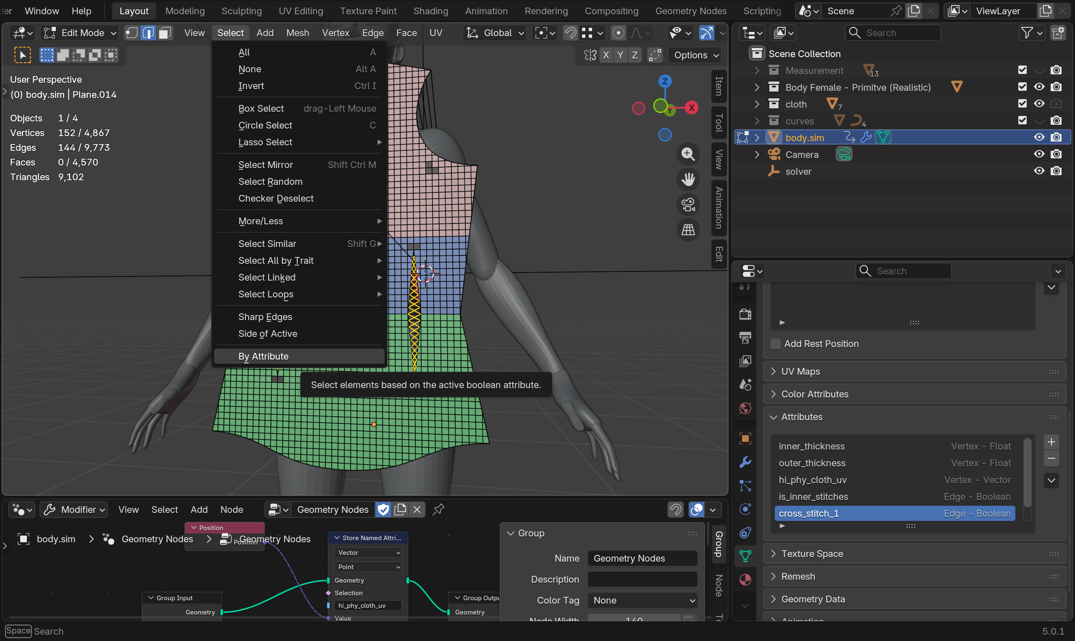This screenshot has width=1075, height=641.
Task: Toggle camera view gizmo icon
Action: coord(688,205)
